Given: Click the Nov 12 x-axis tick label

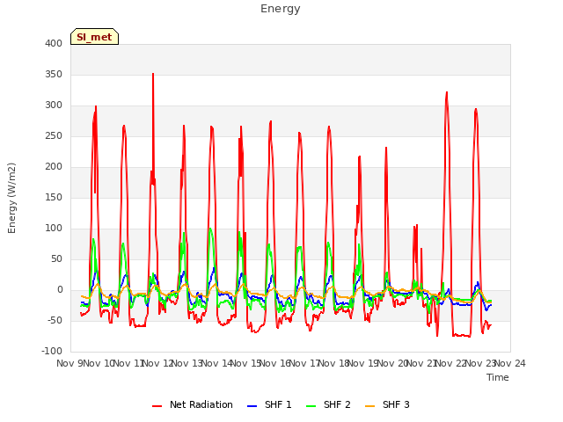Looking at the screenshot, I should 158,364.
